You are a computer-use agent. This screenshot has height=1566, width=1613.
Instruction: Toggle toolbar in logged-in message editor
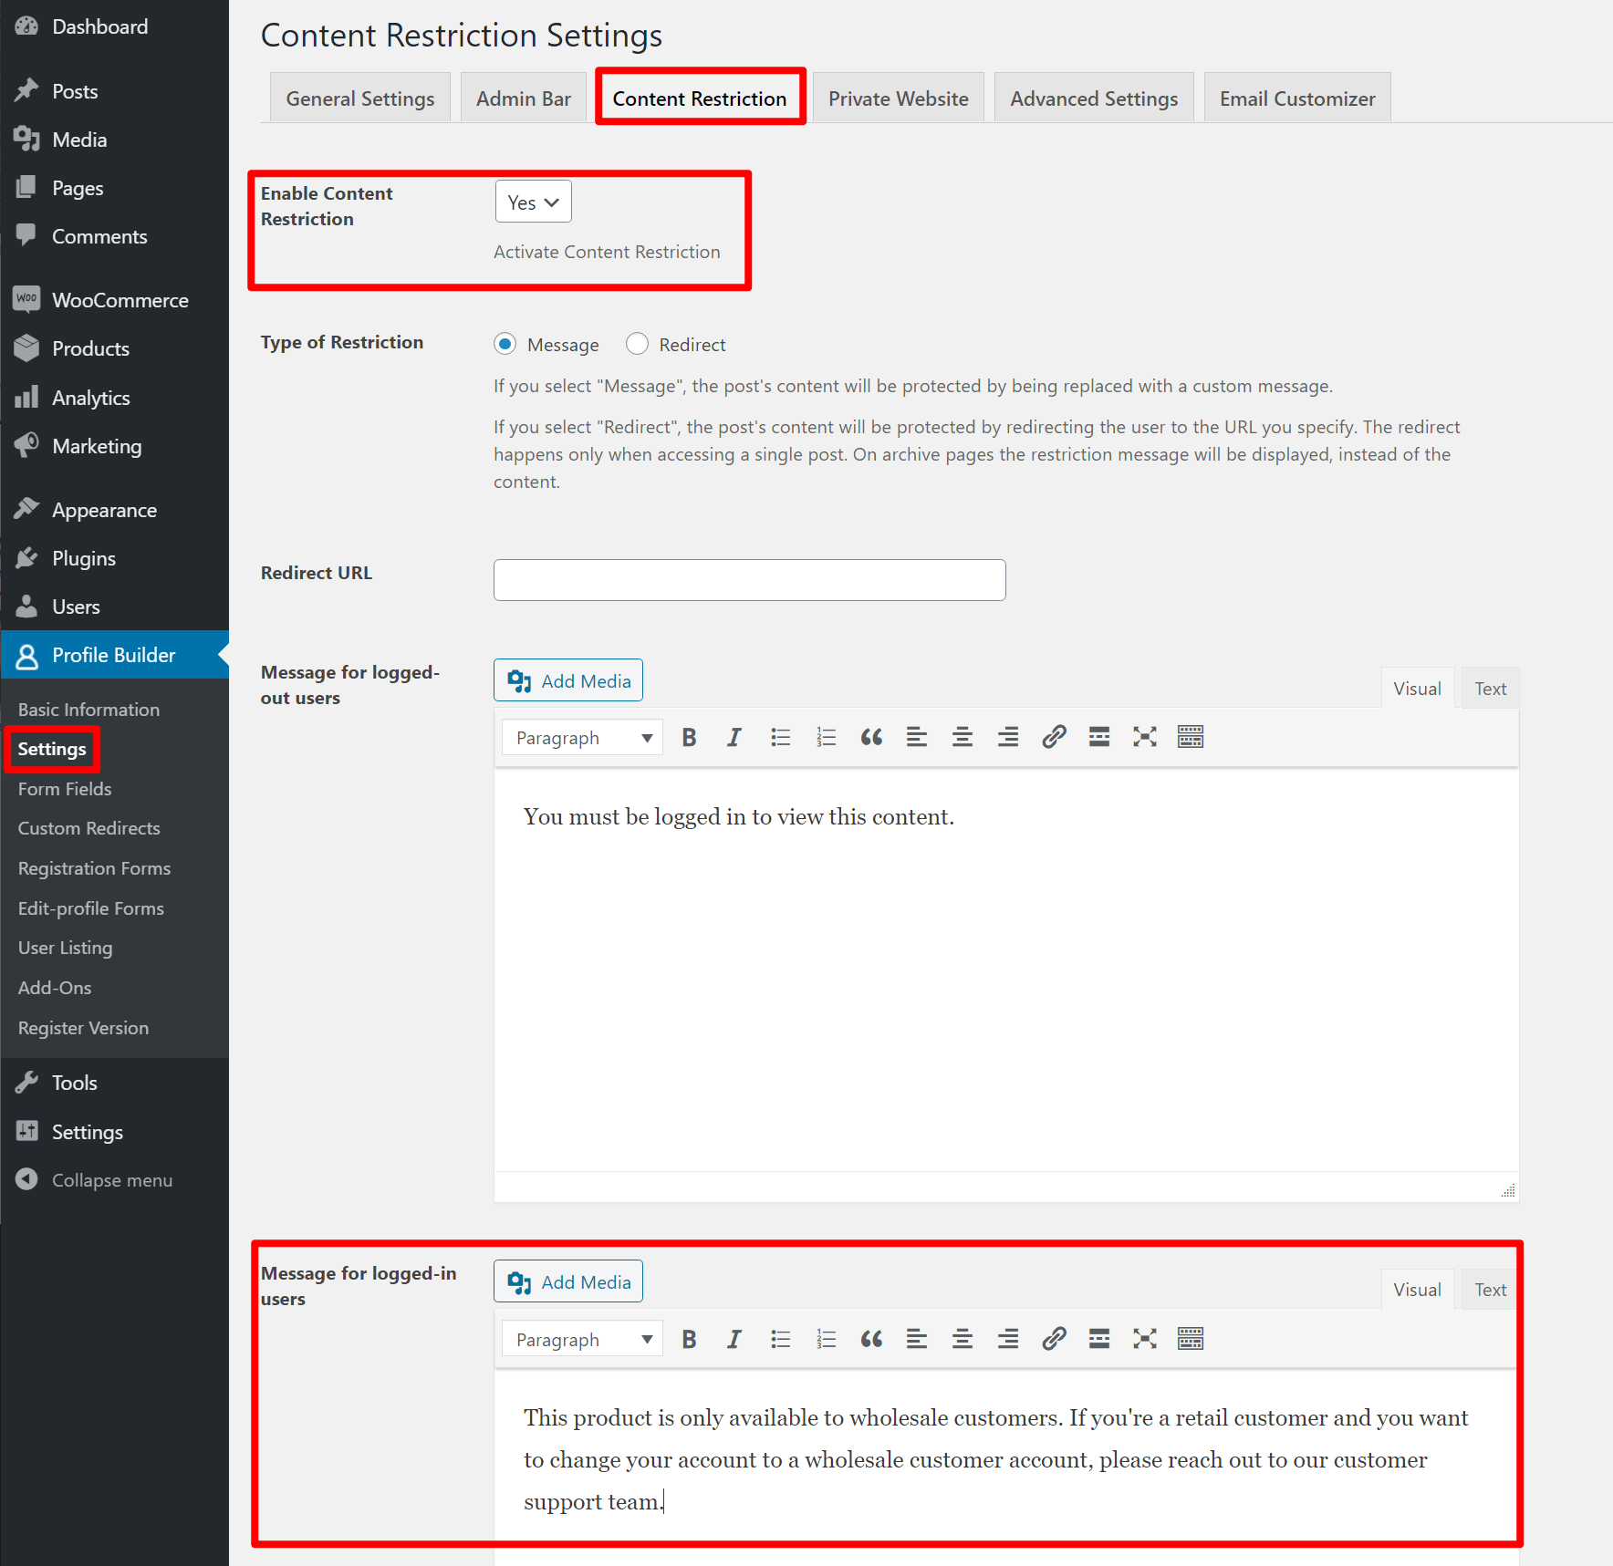click(x=1191, y=1339)
